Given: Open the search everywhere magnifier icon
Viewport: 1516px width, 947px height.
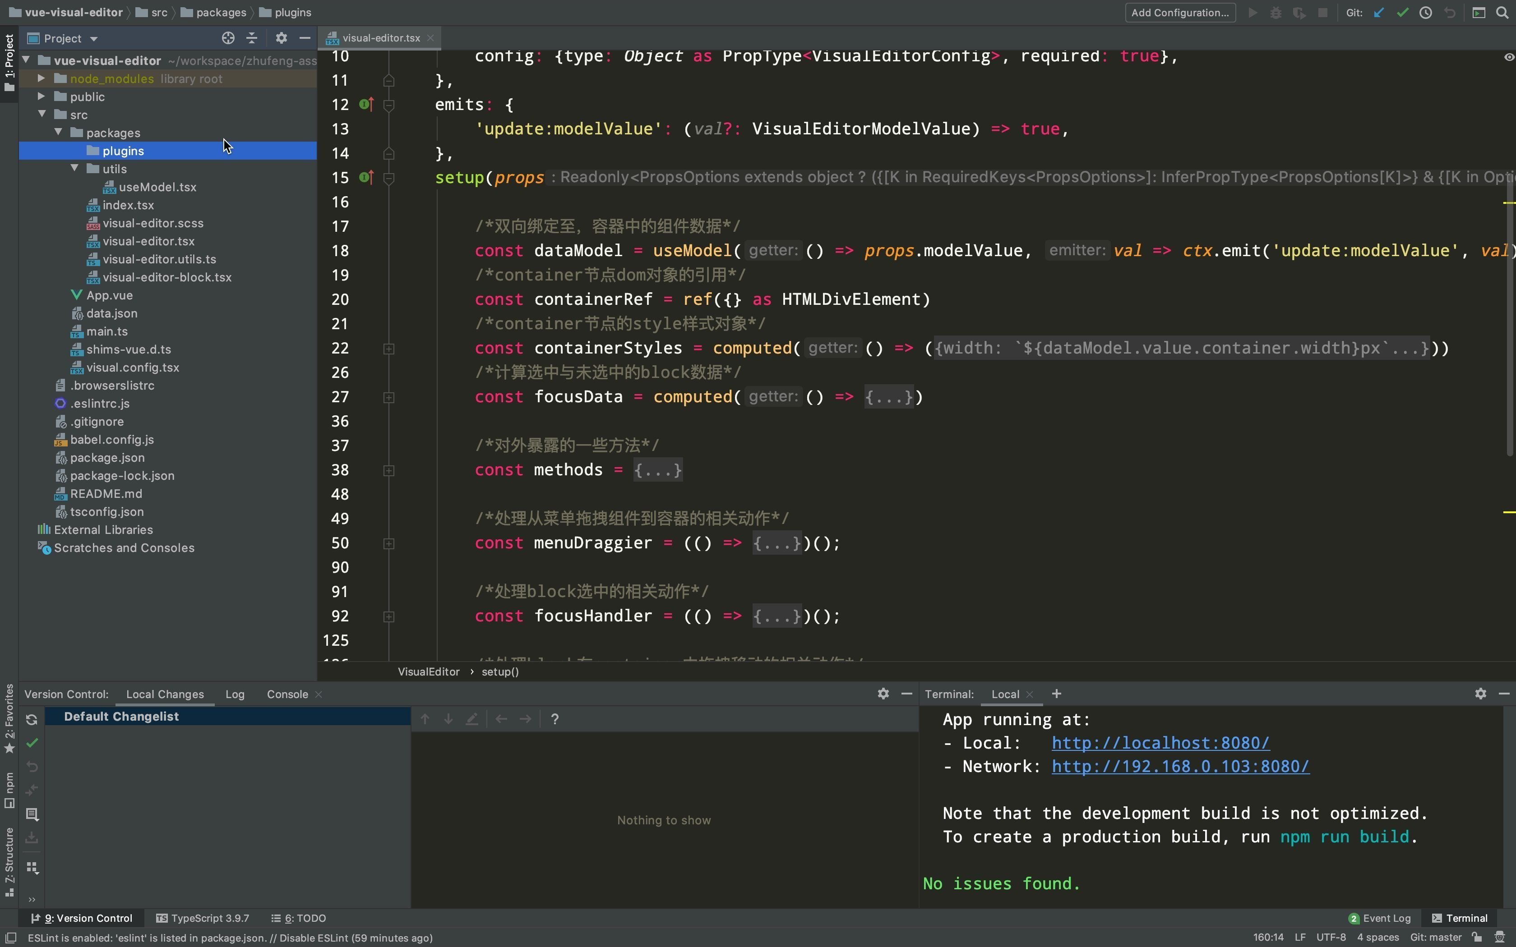Looking at the screenshot, I should point(1502,13).
